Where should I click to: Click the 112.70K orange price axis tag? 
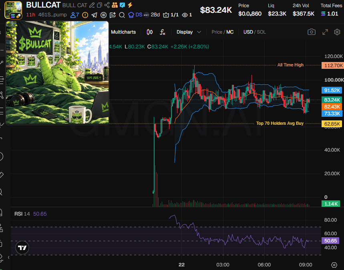tap(333, 65)
